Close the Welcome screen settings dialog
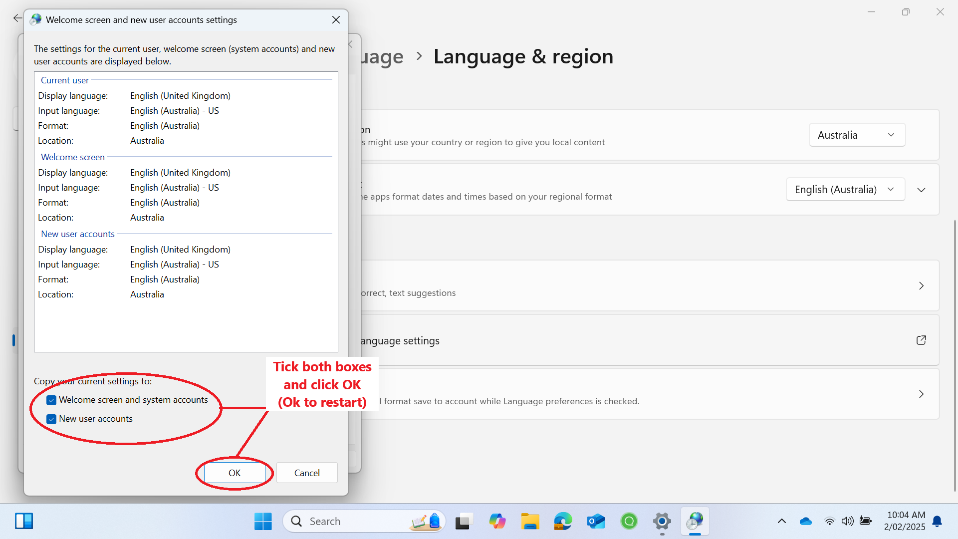Viewport: 958px width, 539px height. click(336, 19)
